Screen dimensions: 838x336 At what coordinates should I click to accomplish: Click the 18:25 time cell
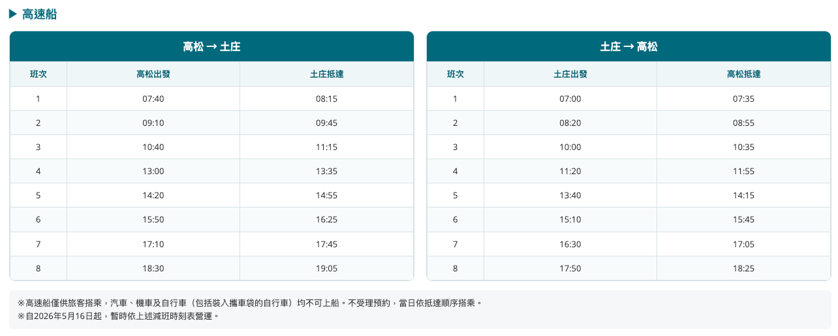[743, 268]
